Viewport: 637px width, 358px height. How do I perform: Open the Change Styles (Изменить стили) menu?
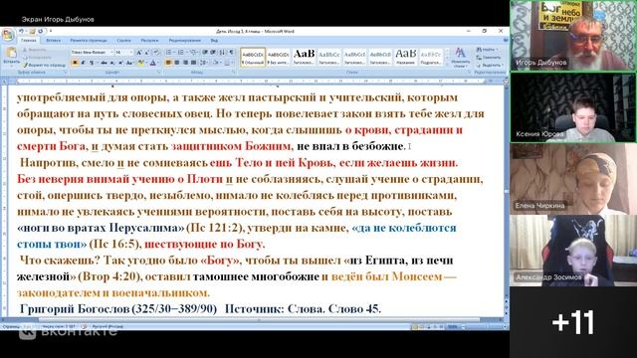point(460,58)
